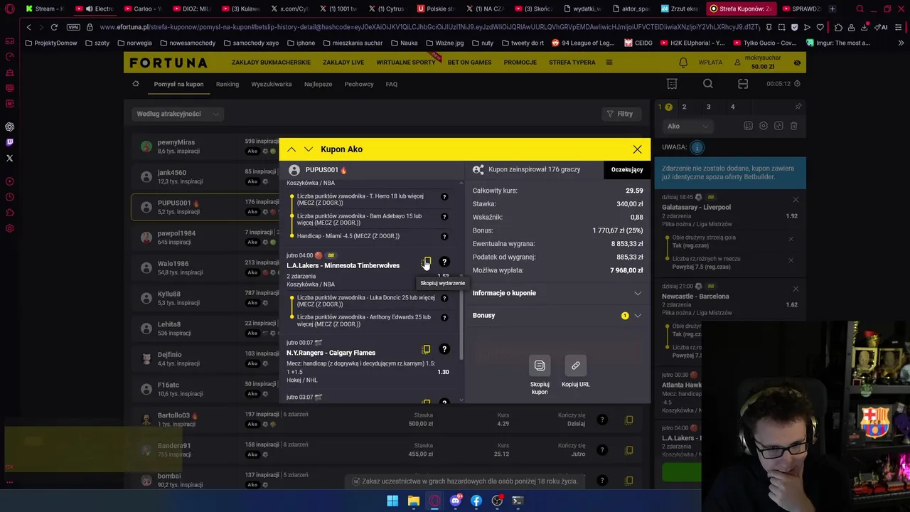The height and width of the screenshot is (512, 910).
Task: Expand the Informacje o kuponie section
Action: tap(557, 293)
